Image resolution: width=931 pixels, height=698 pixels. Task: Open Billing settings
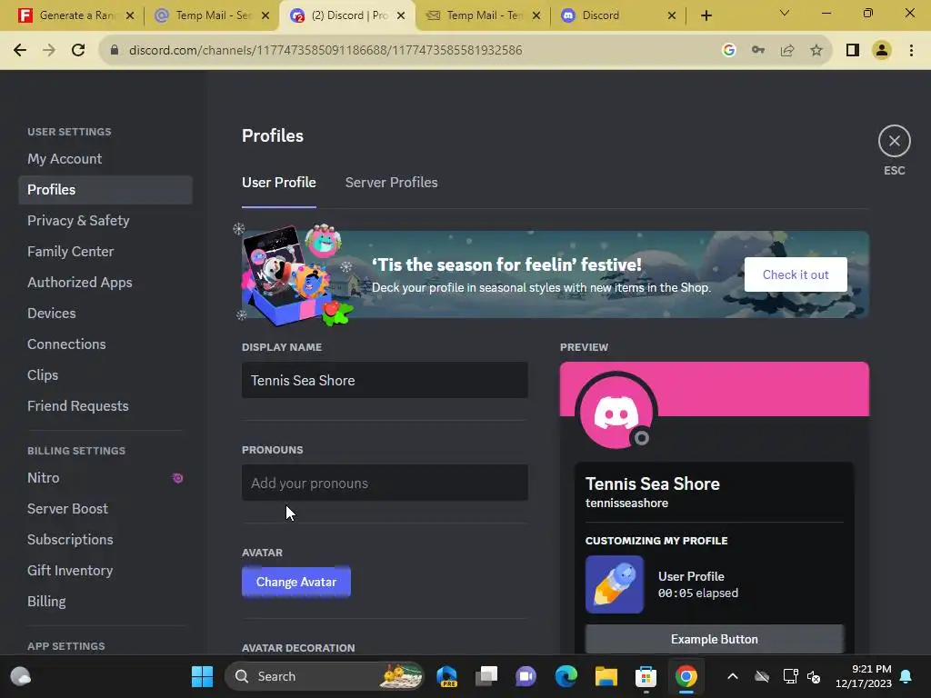105,602
